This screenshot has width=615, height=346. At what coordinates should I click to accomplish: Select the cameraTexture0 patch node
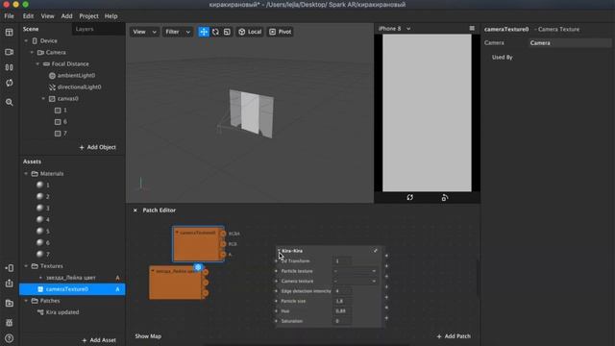[x=199, y=243]
